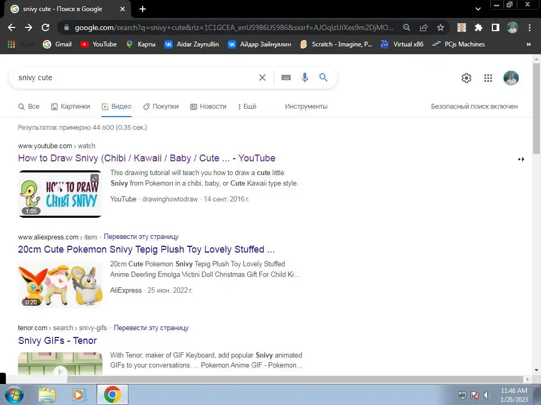
Task: Open Scratch - Imagine bookmark
Action: click(337, 44)
